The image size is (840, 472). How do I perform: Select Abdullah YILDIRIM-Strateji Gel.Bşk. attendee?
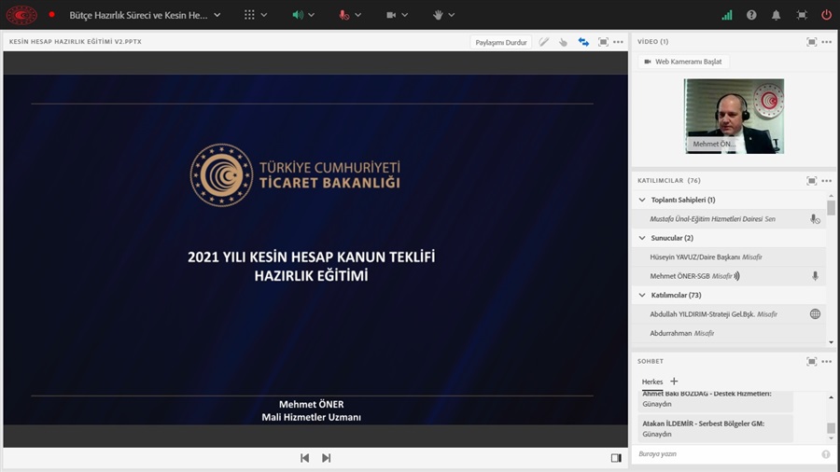[x=729, y=314]
